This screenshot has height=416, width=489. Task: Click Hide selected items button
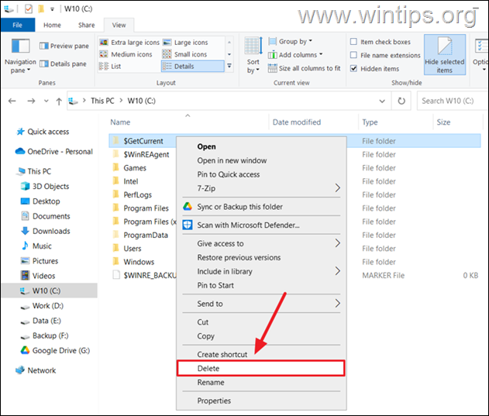coord(444,55)
